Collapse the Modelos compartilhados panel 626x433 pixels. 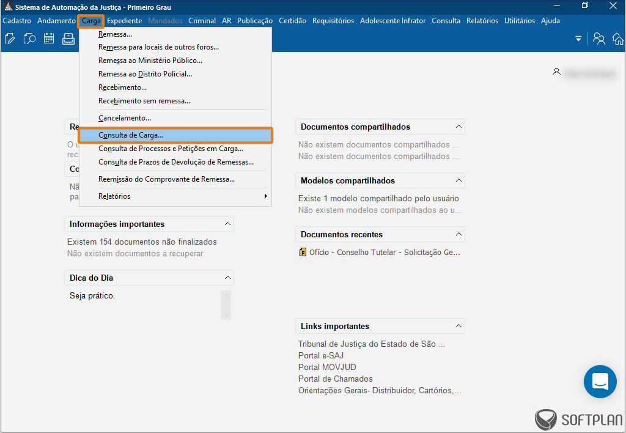click(458, 180)
